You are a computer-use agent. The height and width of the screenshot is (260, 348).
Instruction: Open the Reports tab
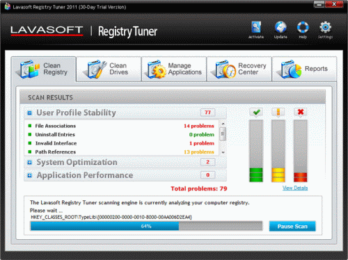point(304,69)
